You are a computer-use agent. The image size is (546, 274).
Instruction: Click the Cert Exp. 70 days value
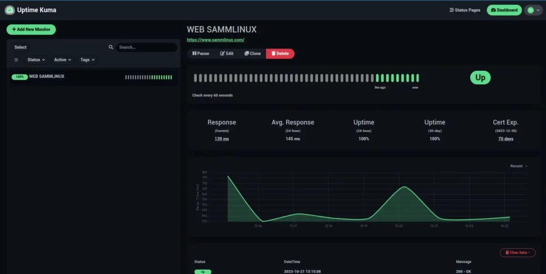505,139
